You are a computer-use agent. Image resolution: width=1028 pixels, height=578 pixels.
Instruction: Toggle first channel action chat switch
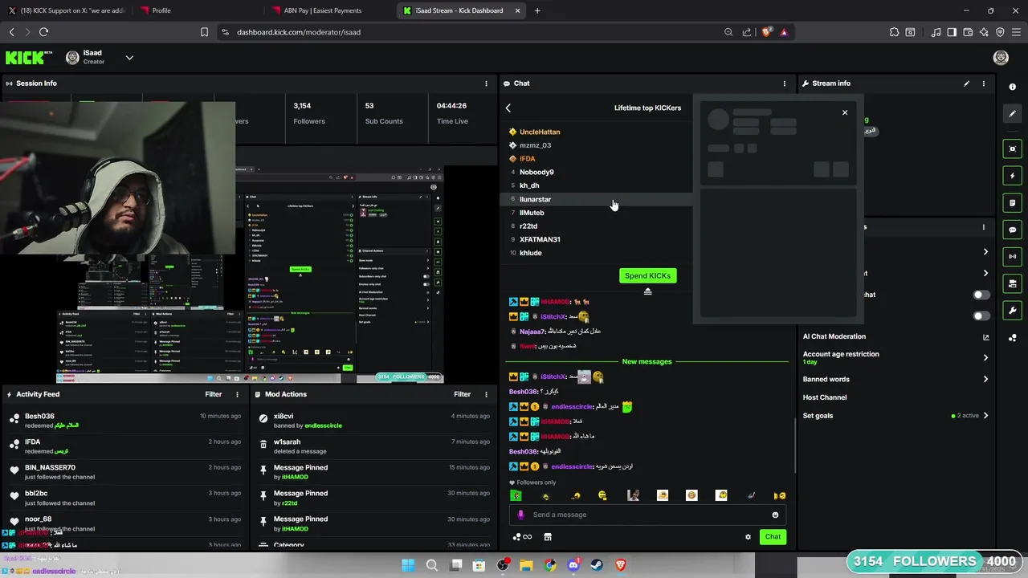coord(981,295)
